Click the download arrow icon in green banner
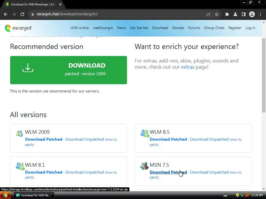 point(28,68)
